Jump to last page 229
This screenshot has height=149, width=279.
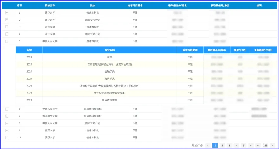tap(265, 145)
